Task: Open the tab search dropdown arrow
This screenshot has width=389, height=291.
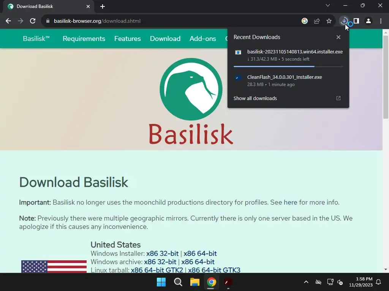Action: click(328, 5)
